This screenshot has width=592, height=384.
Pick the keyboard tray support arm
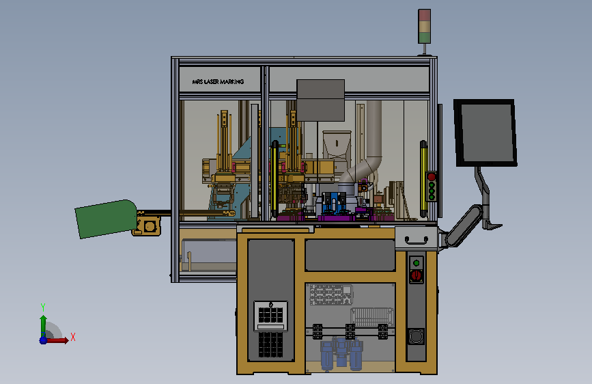click(x=463, y=226)
